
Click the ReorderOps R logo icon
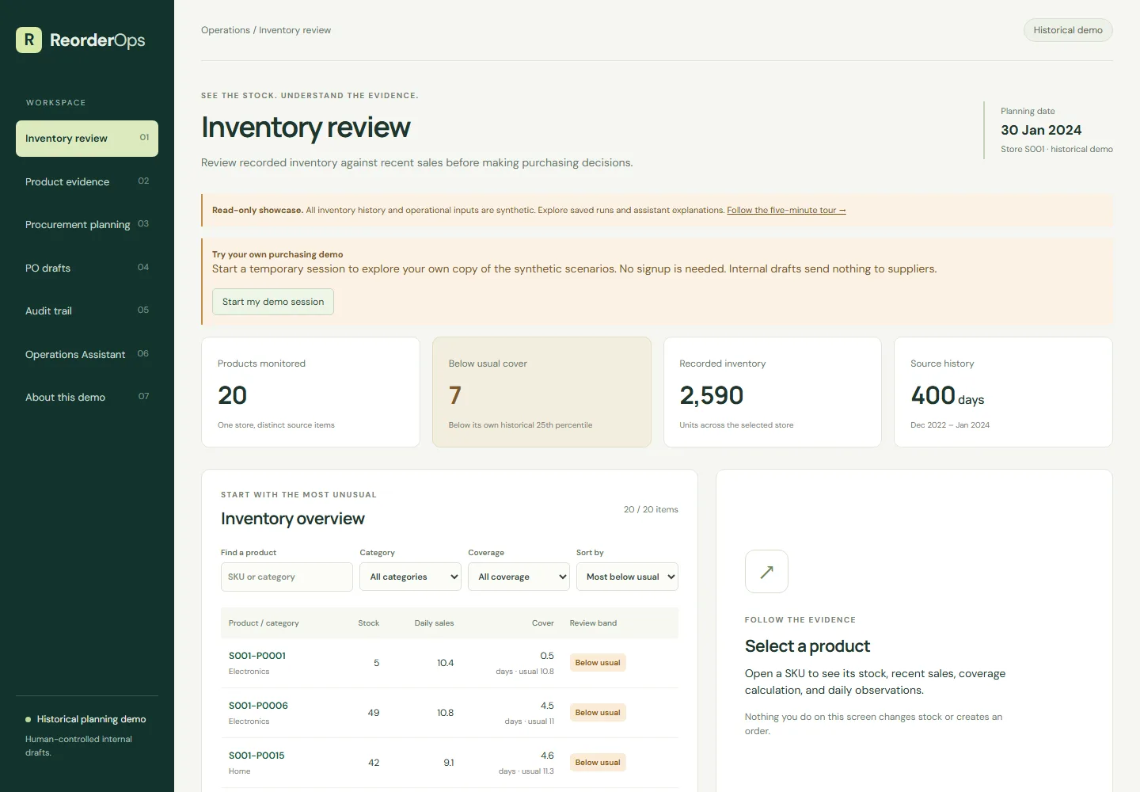pyautogui.click(x=28, y=40)
